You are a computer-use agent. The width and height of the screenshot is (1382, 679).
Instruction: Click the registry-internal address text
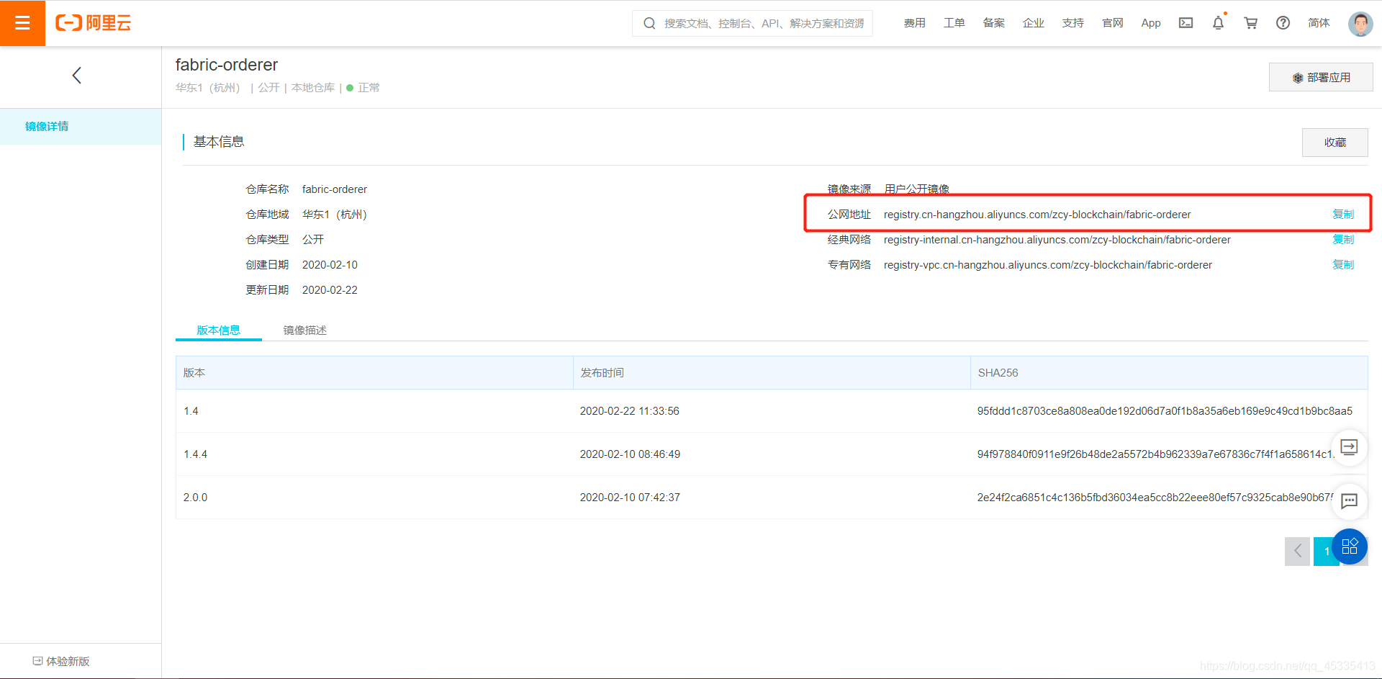tap(1057, 240)
